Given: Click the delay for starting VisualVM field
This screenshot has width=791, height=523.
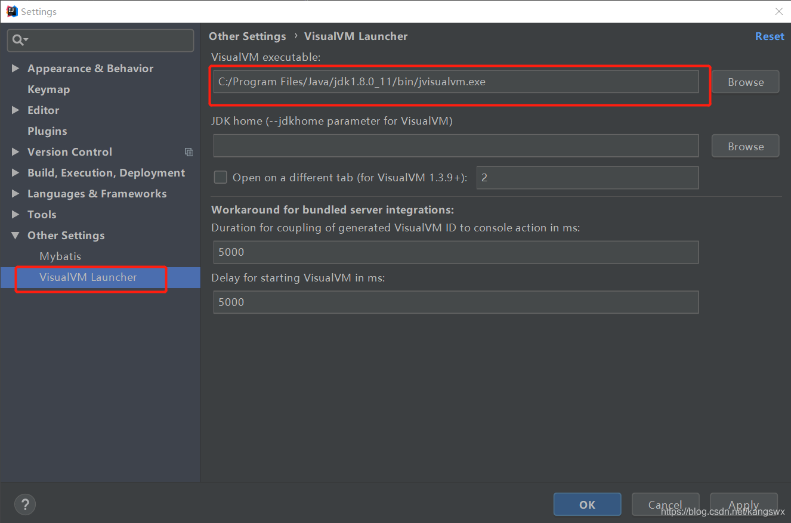Looking at the screenshot, I should coord(456,302).
